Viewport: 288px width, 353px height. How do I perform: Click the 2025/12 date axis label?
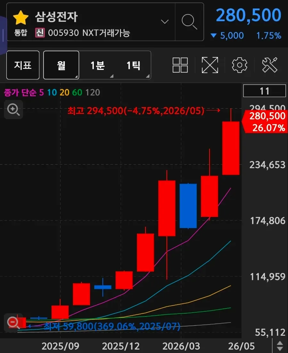click(x=121, y=346)
